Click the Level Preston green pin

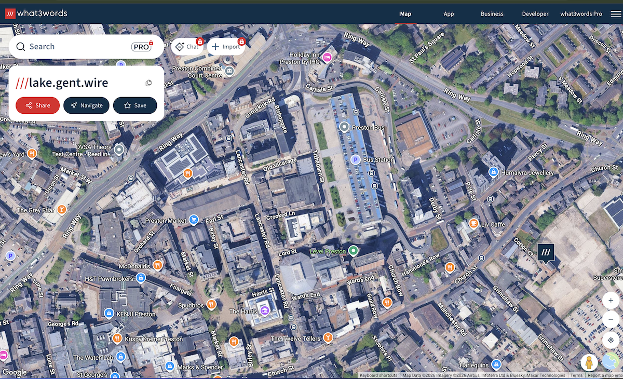pyautogui.click(x=354, y=251)
